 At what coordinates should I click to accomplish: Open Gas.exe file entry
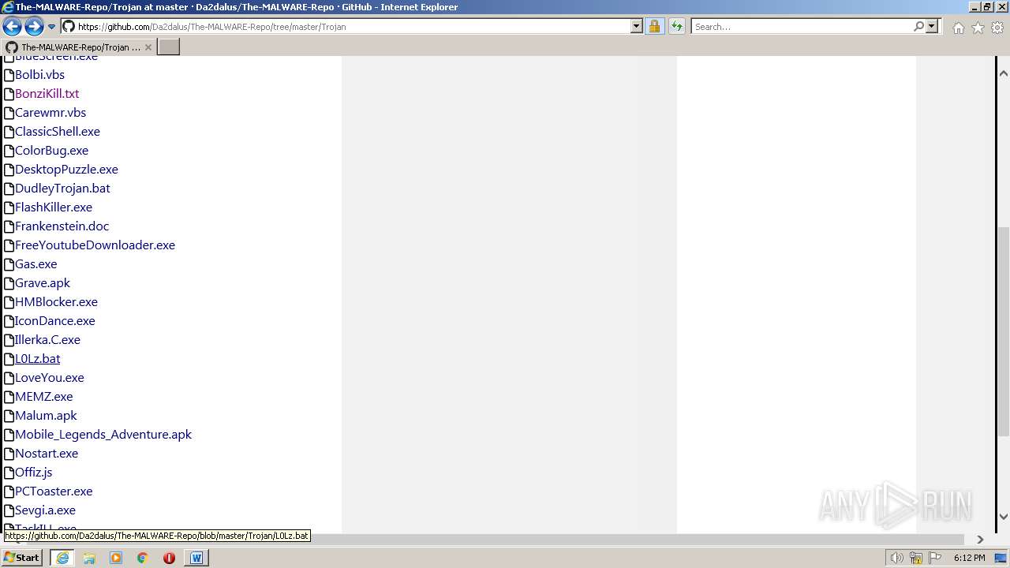click(36, 263)
